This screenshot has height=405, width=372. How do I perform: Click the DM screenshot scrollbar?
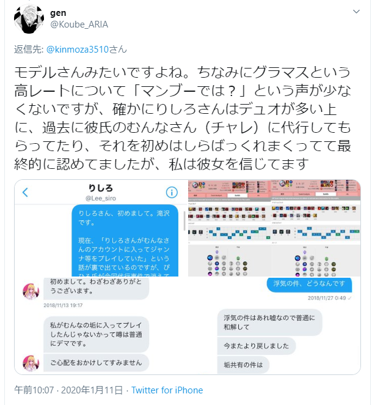coord(184,221)
